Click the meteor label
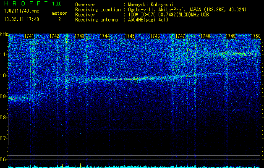 (x=60, y=13)
